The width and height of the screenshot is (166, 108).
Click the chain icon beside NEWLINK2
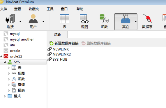(x=50, y=54)
